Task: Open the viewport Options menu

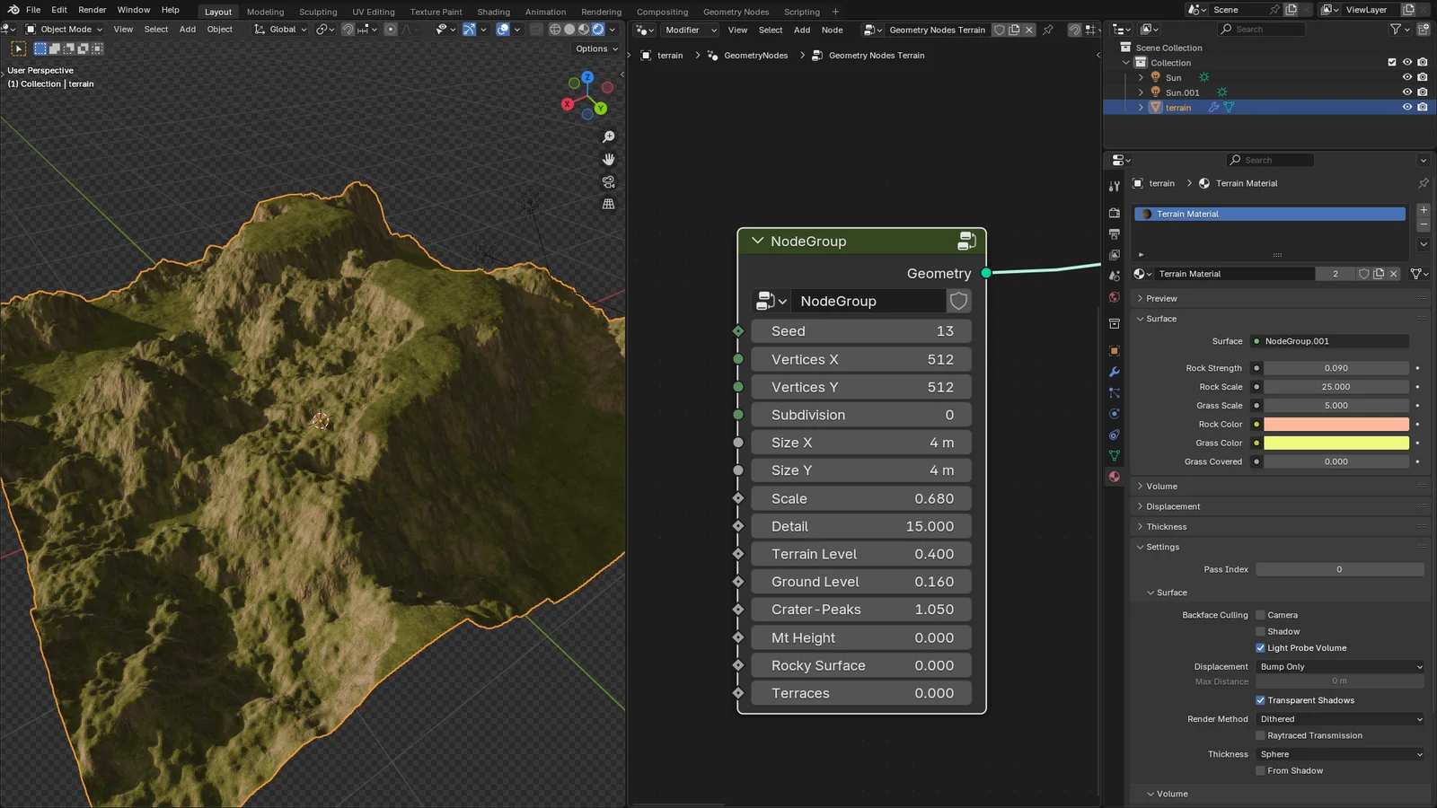Action: [595, 48]
